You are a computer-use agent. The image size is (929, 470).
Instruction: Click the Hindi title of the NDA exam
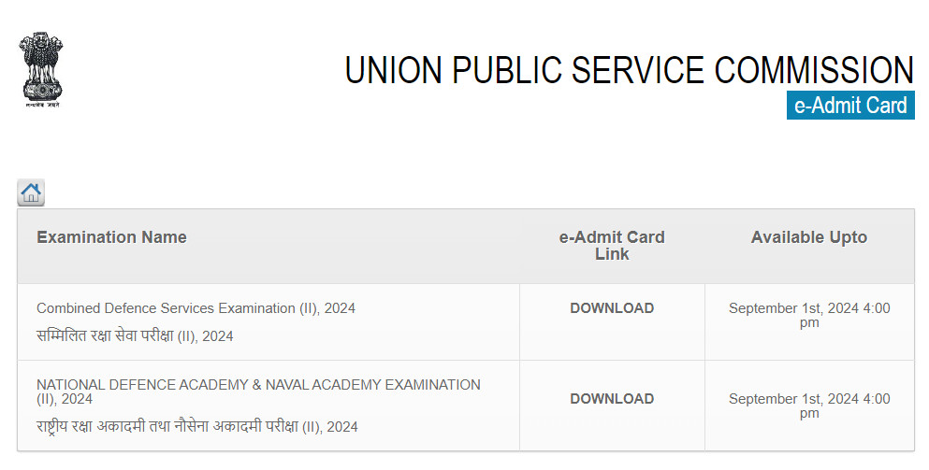point(196,426)
